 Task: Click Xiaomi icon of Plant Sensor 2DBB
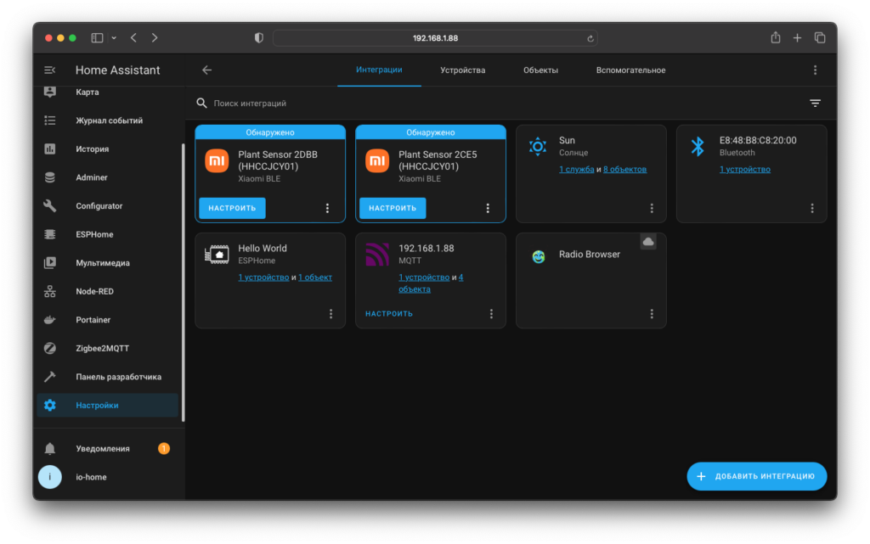coord(217,160)
